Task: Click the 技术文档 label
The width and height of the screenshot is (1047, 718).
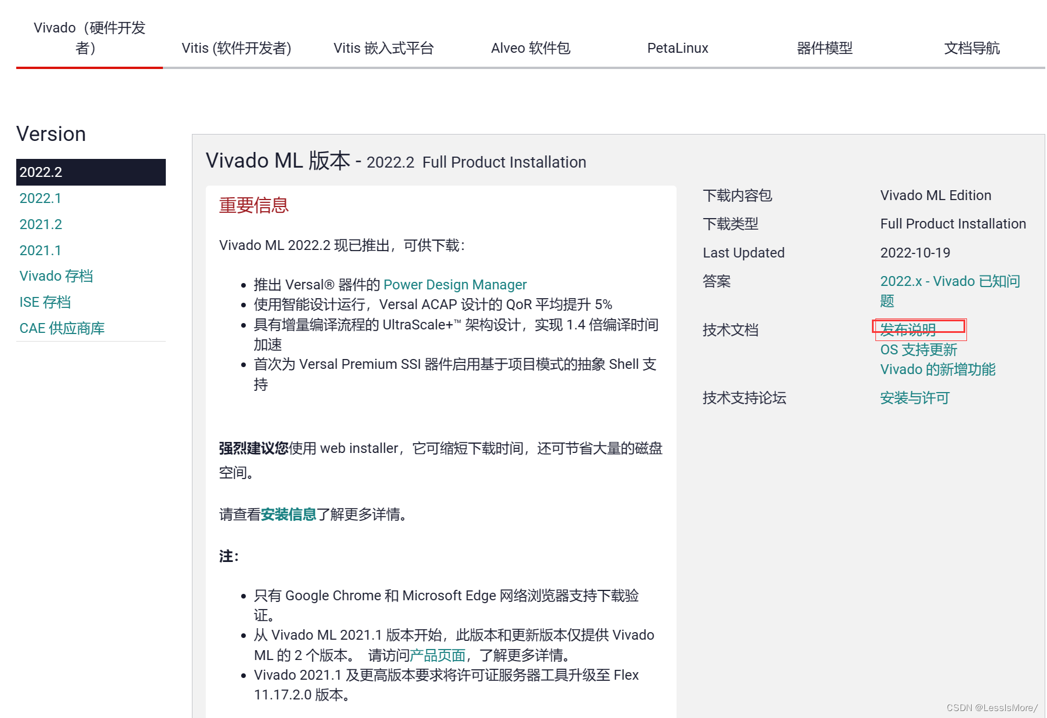Action: click(730, 330)
